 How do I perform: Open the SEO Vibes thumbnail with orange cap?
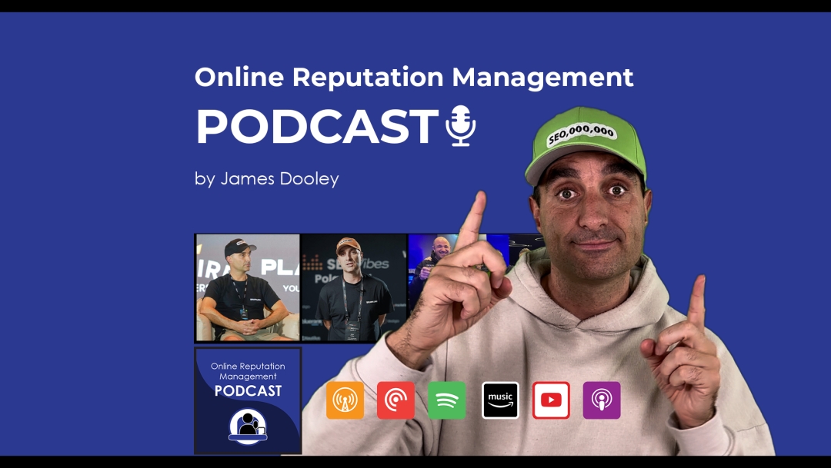(353, 287)
